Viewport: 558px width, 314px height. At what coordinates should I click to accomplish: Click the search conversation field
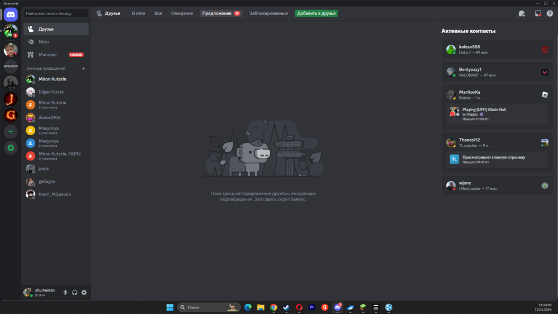tap(56, 13)
